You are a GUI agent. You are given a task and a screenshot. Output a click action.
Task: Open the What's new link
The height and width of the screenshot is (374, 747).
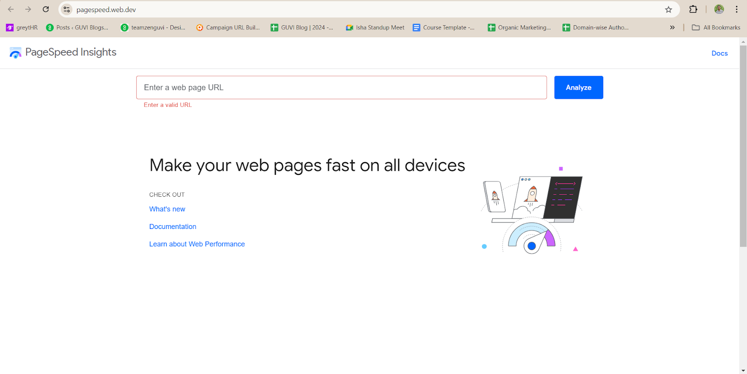coord(167,209)
